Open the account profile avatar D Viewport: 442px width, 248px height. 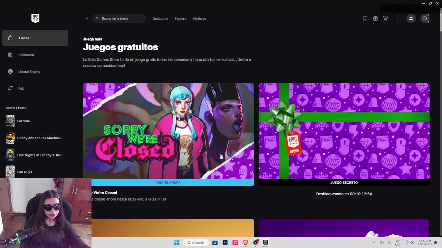[x=425, y=19]
